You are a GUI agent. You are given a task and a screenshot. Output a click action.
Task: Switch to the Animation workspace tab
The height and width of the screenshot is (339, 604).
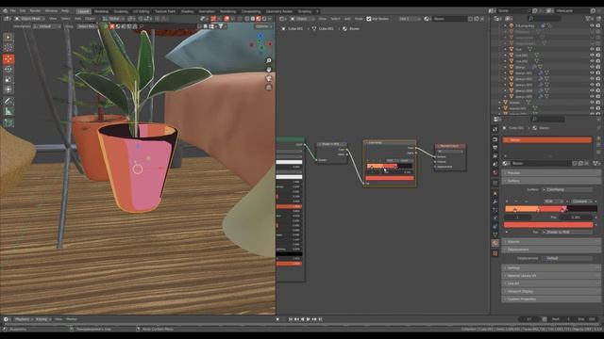coord(207,11)
